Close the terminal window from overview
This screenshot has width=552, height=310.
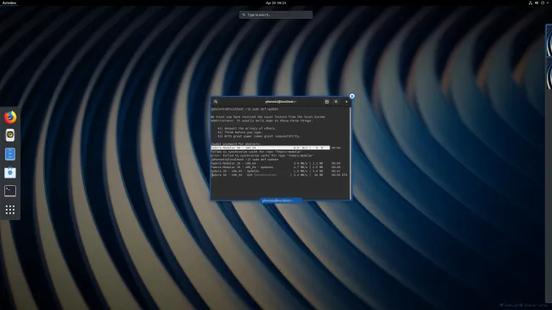click(352, 96)
